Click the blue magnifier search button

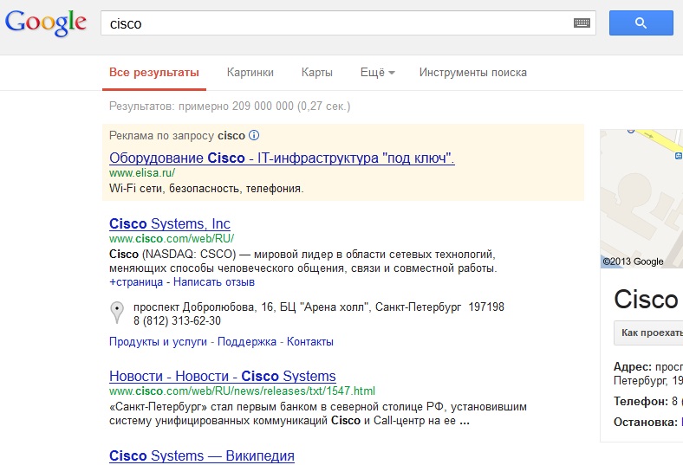pyautogui.click(x=641, y=23)
